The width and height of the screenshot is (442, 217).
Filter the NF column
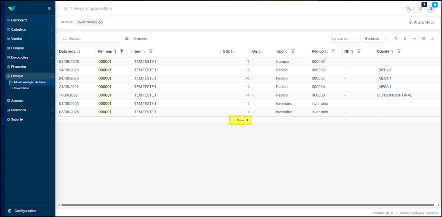point(359,51)
